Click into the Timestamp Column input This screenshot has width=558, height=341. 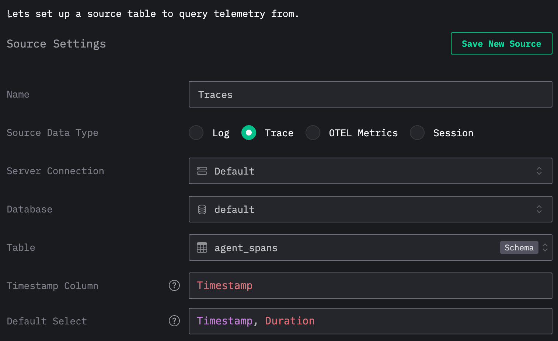coord(370,286)
